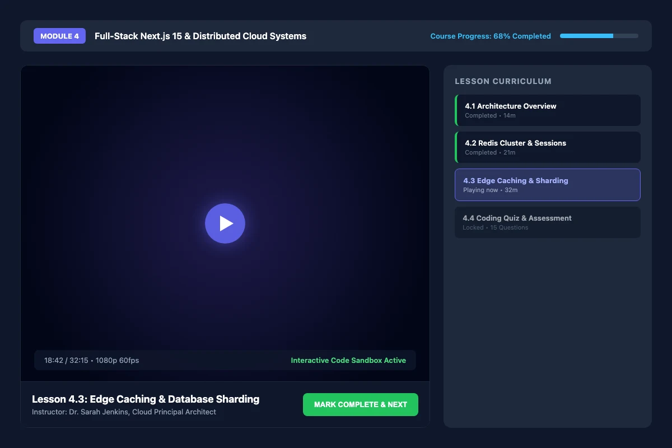Select locked 4.4 Coding Quiz & Assessment
Image resolution: width=672 pixels, height=448 pixels.
click(548, 222)
